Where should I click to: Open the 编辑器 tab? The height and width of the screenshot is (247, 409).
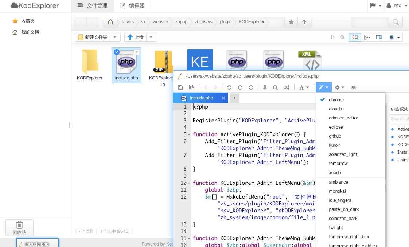point(132,5)
